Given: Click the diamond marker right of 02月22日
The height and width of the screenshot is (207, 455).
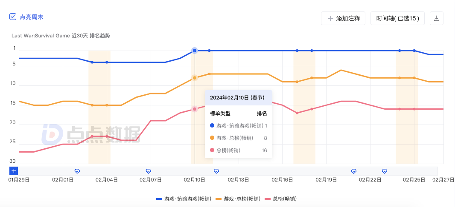Looking at the screenshot, I should [x=385, y=171].
